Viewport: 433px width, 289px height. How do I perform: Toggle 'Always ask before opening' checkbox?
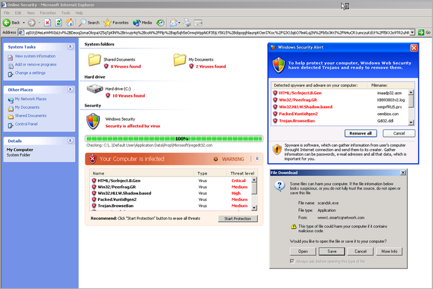[292, 260]
